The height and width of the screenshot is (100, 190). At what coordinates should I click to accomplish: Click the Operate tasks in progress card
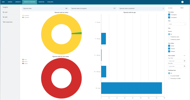pyautogui.click(x=93, y=9)
